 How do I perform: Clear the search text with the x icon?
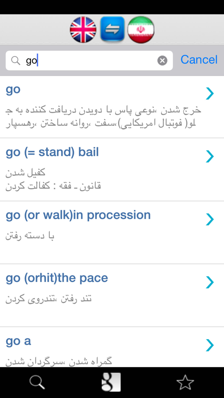pos(162,60)
